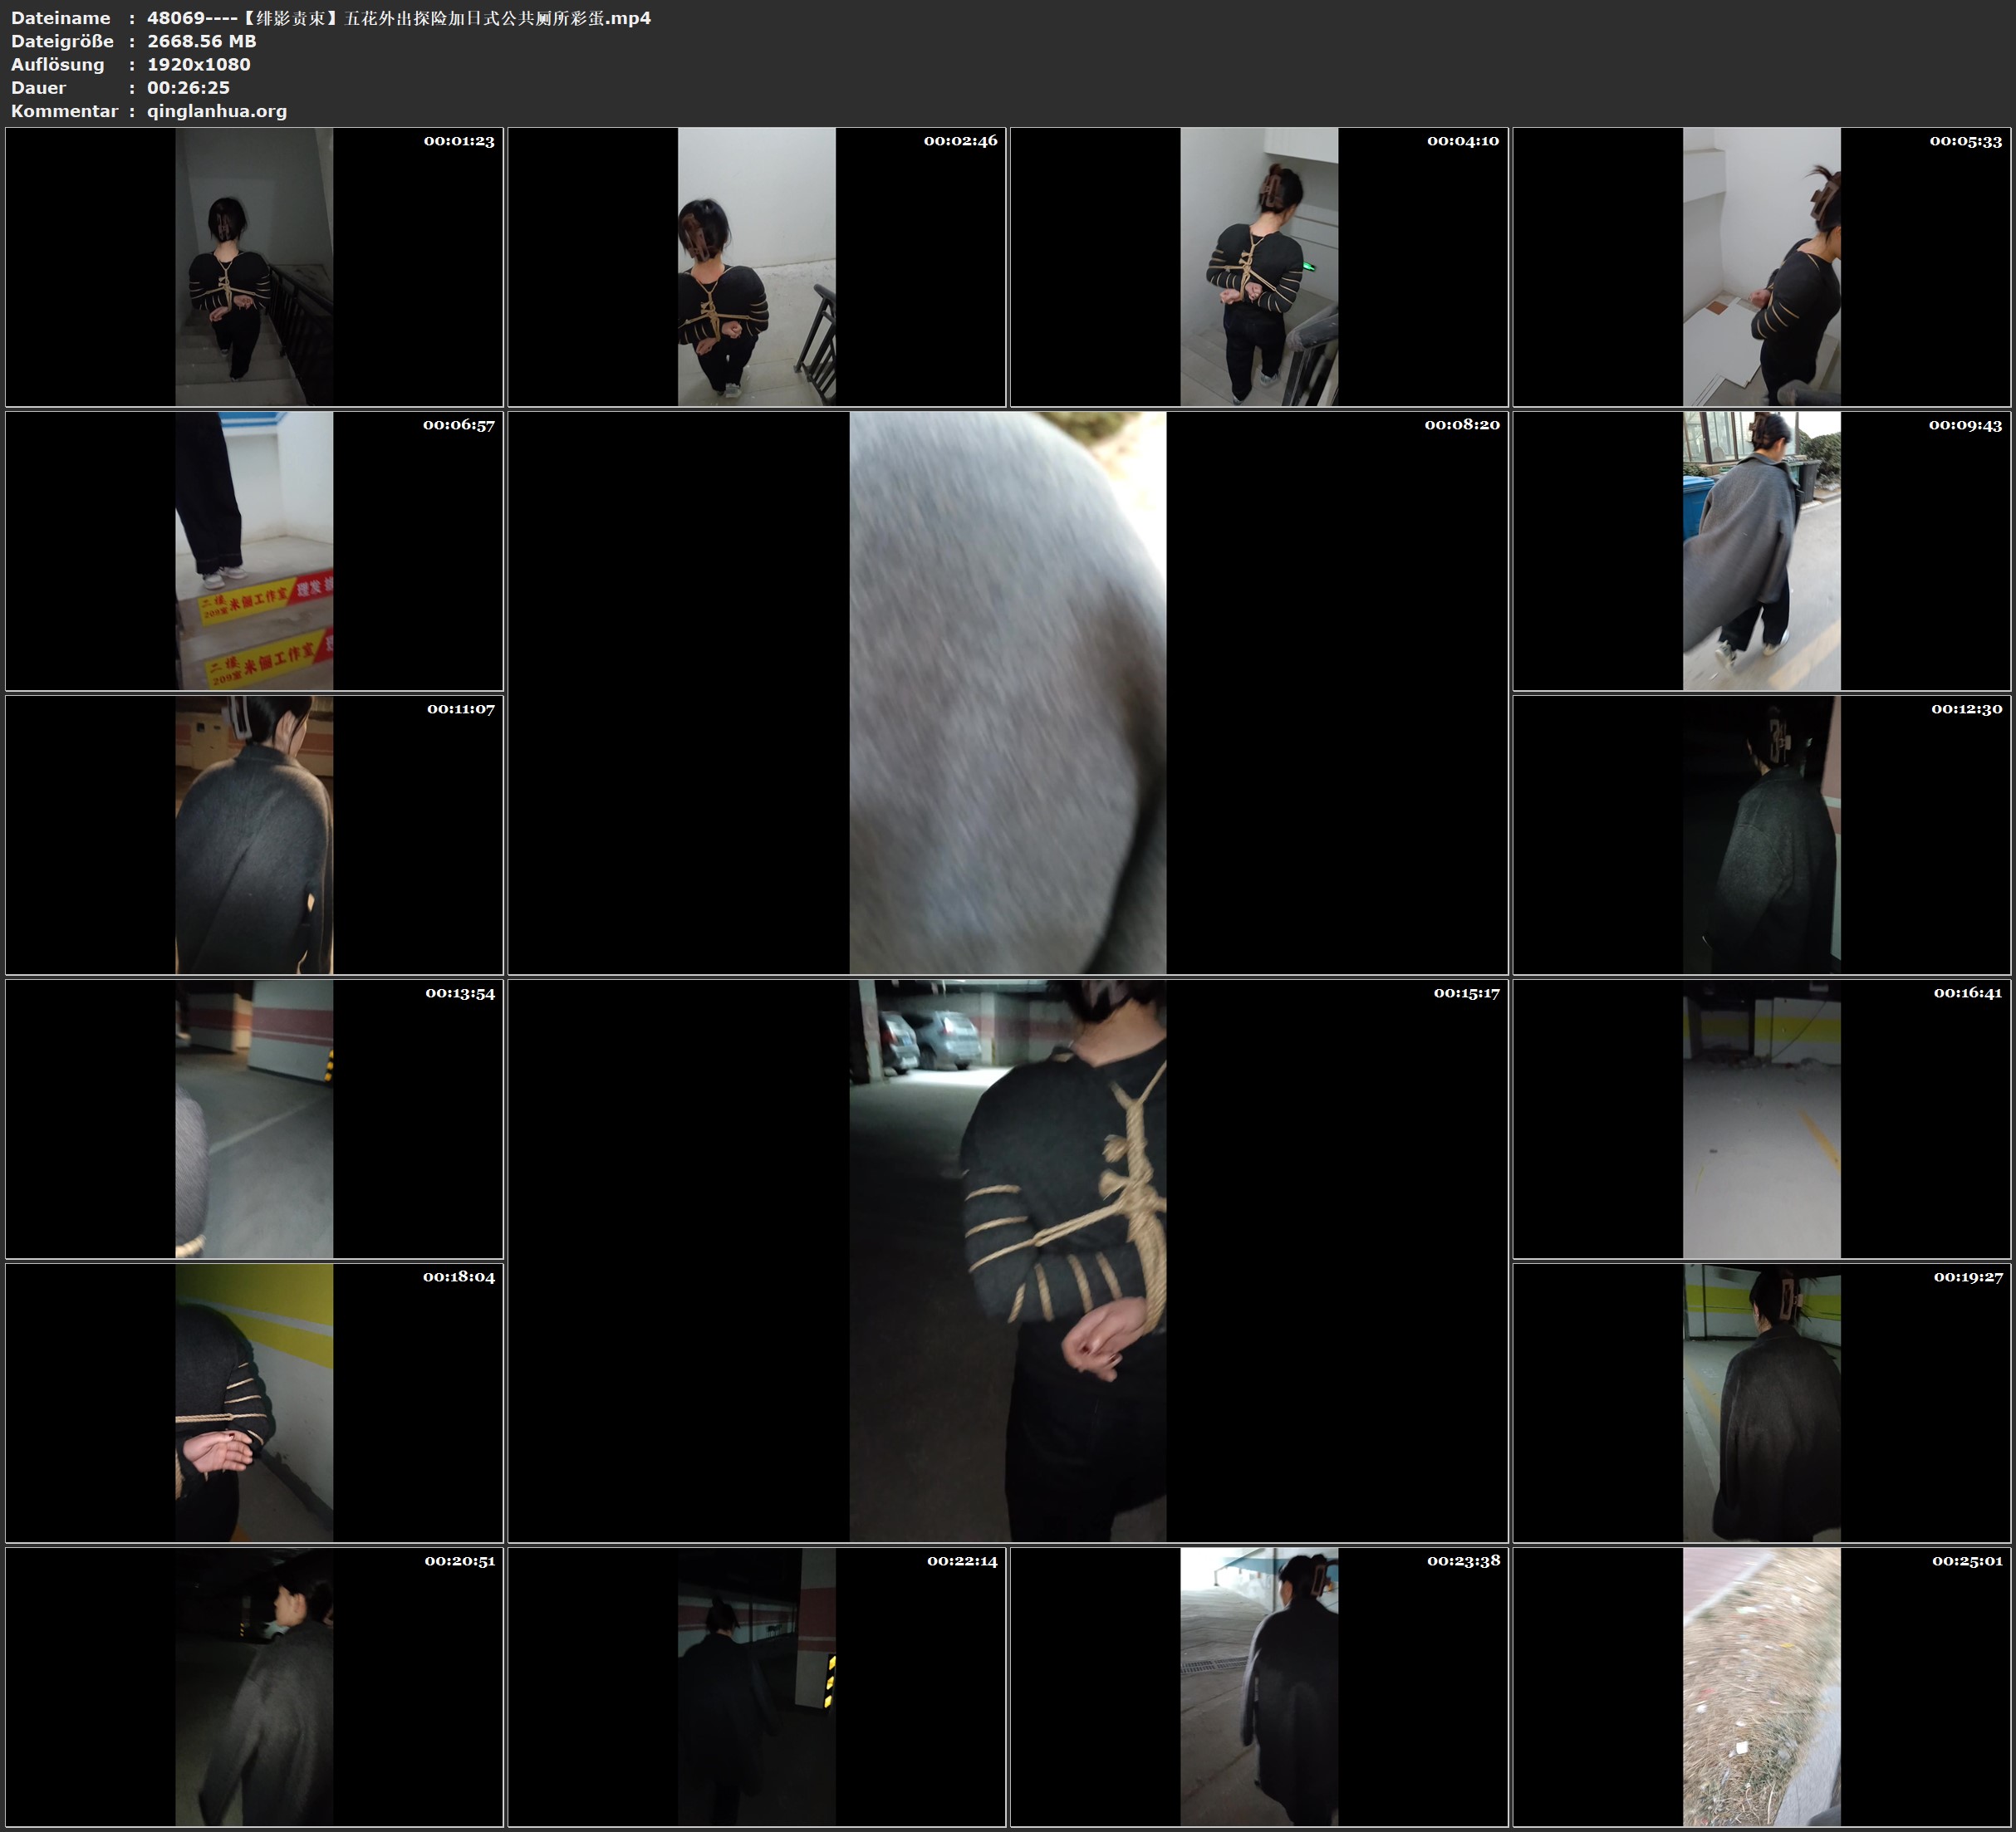This screenshot has width=2016, height=1832.
Task: Click the 00:26:25 duration value
Action: (188, 88)
